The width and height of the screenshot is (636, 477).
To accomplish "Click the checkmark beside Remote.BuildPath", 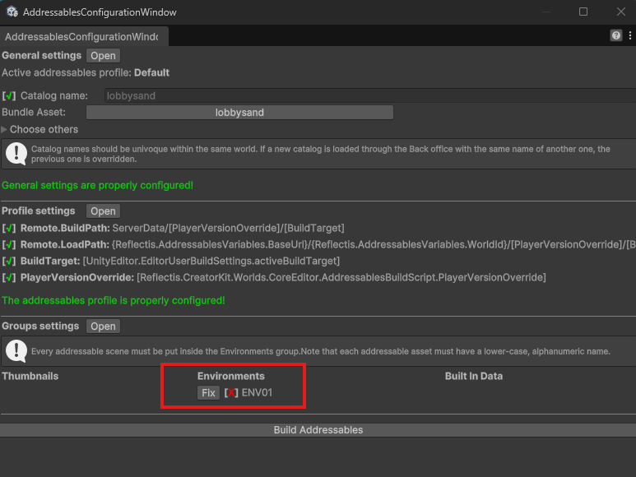I will pyautogui.click(x=9, y=228).
